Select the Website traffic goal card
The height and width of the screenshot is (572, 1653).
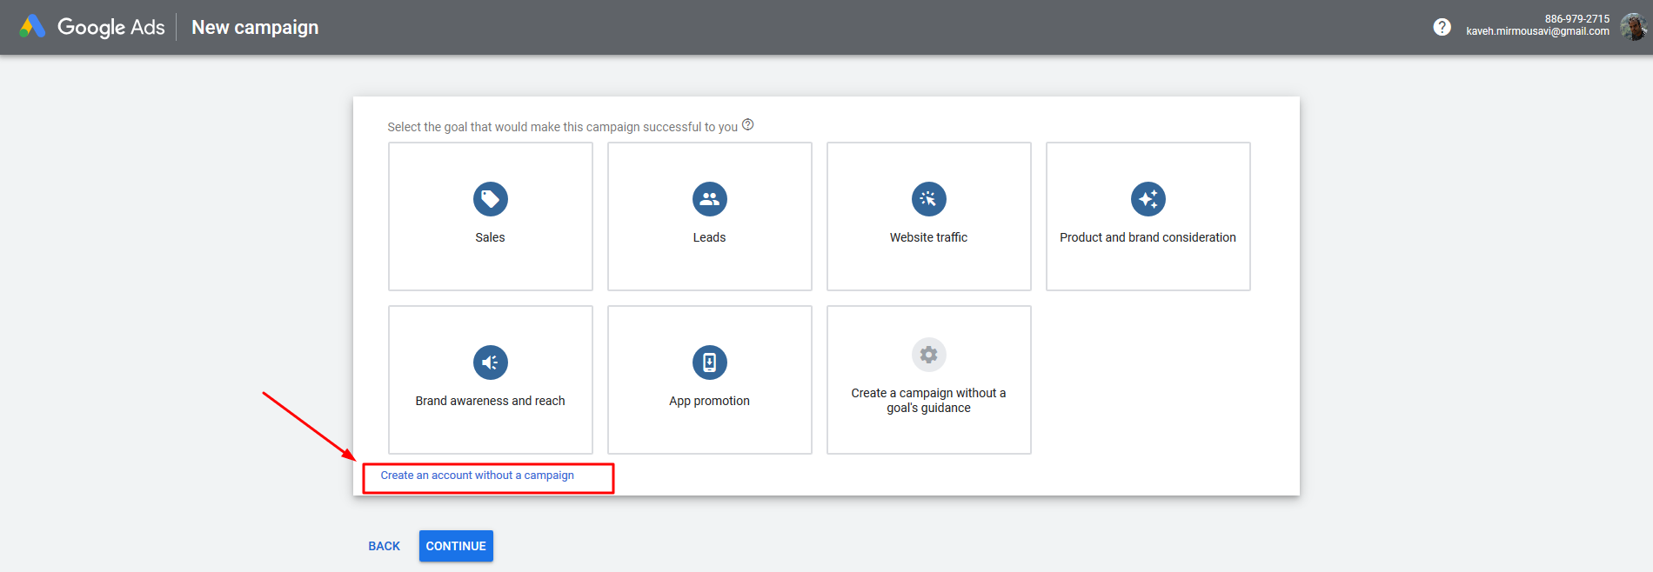929,216
